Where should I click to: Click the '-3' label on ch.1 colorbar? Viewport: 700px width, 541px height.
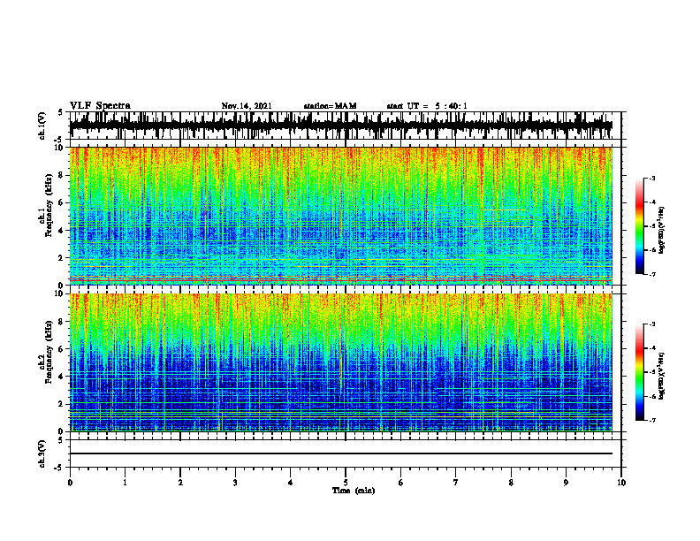pos(652,178)
